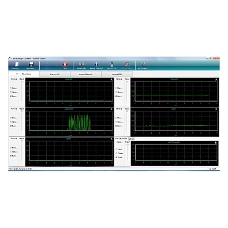Click corner arrow icon on the green-spikes chart
The height and width of the screenshot is (228, 228).
[111, 109]
